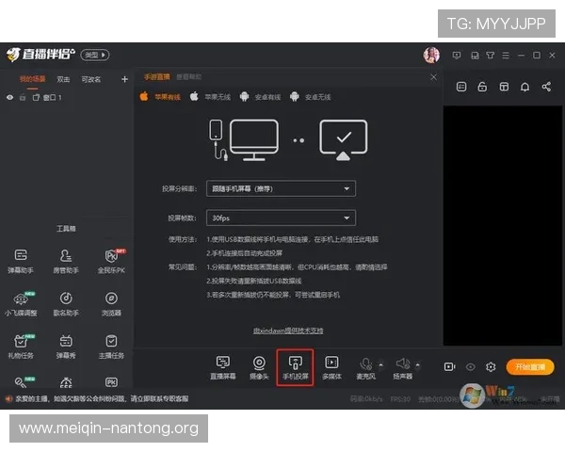Select 安卓有线 connection tab
This screenshot has height=452, width=565.
click(x=260, y=97)
